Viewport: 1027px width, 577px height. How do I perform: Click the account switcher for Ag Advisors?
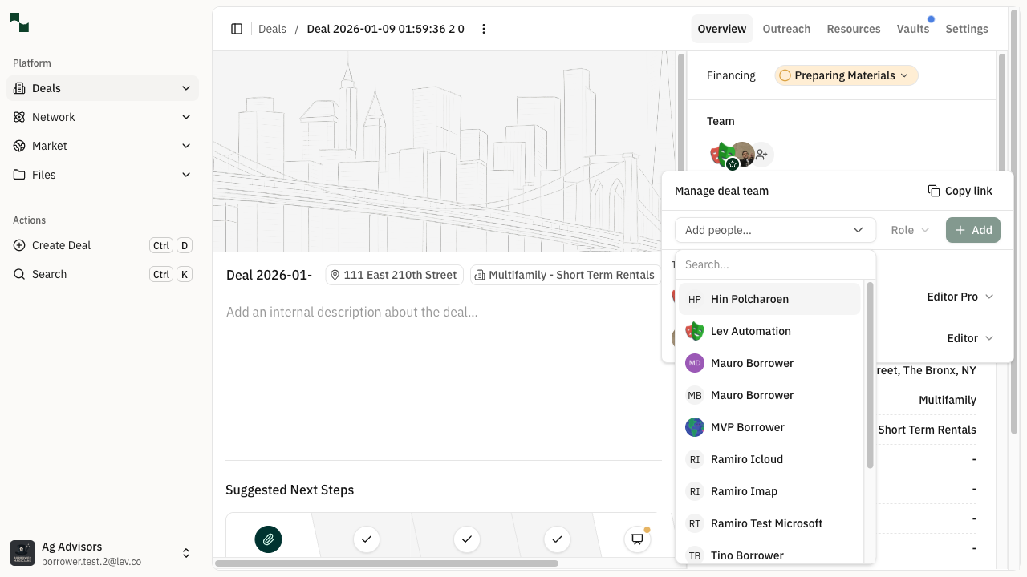pos(186,552)
